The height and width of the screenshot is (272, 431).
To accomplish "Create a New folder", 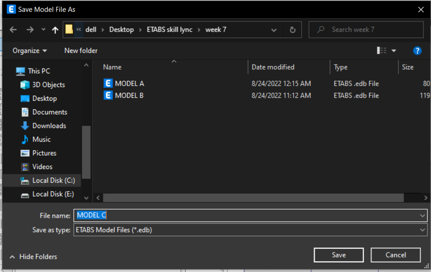I will point(81,51).
